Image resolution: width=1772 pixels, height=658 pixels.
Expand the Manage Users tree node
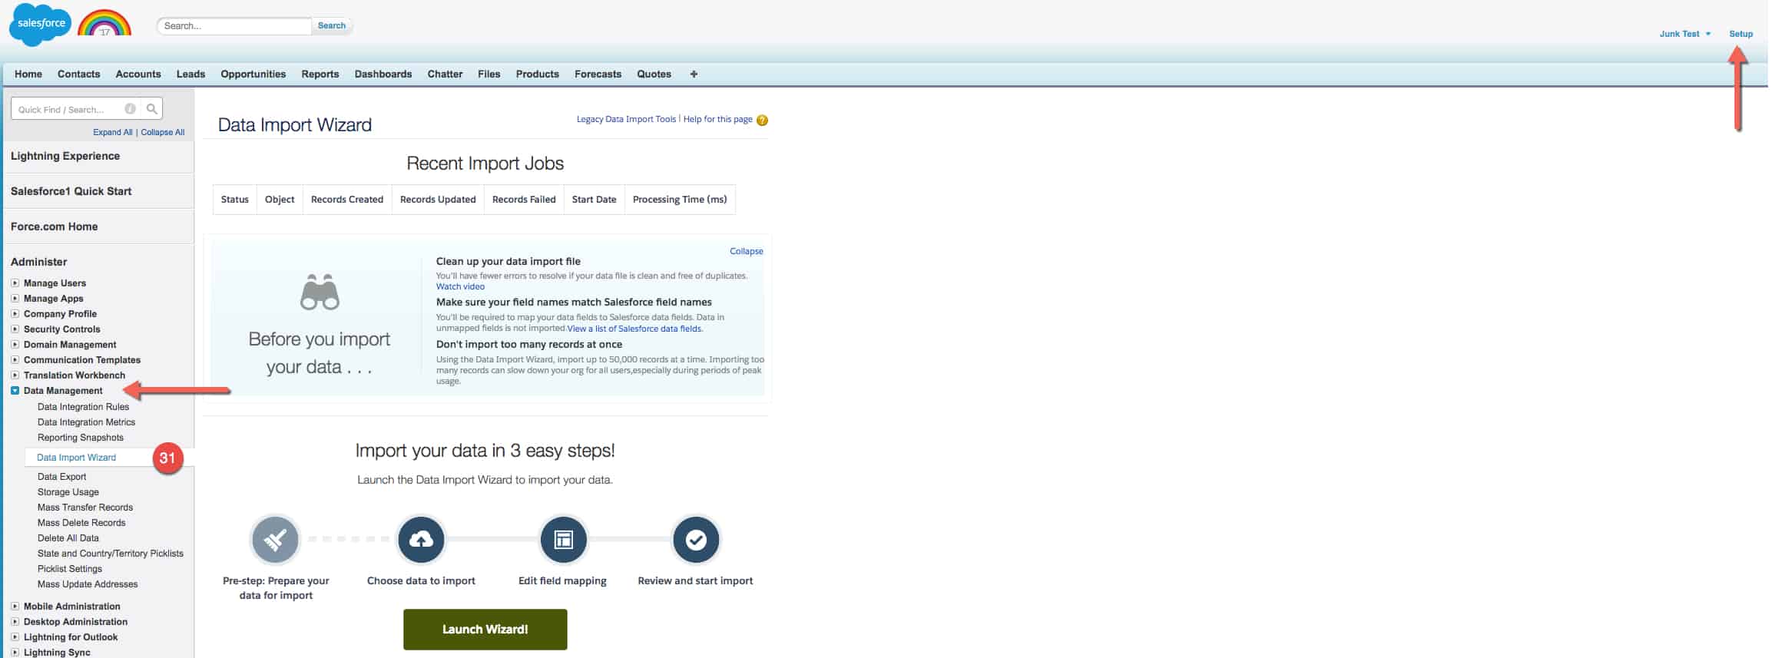pyautogui.click(x=15, y=283)
